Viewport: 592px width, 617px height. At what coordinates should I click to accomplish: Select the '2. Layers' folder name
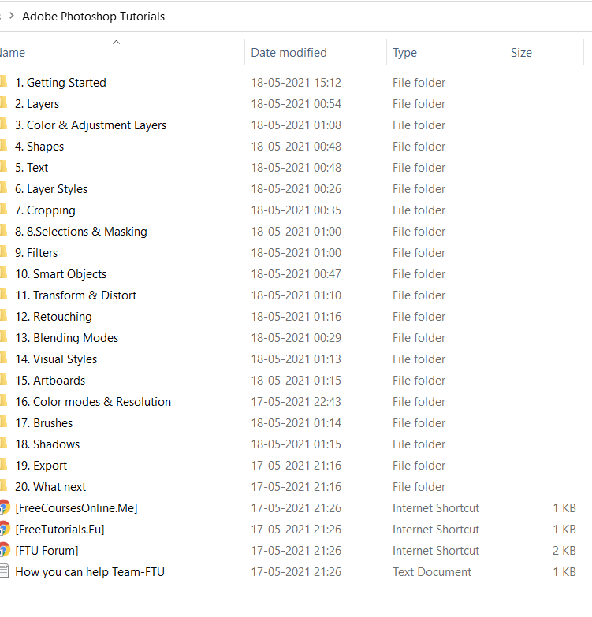[x=37, y=104]
